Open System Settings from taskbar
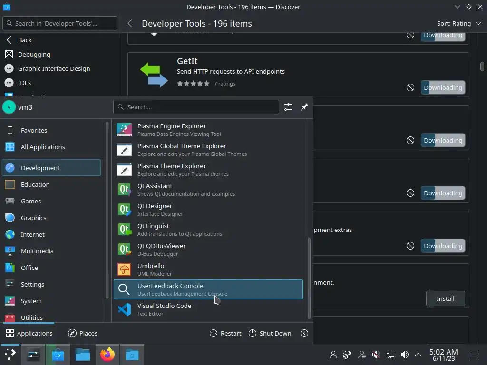Screen dimensions: 487x365 click(33, 355)
